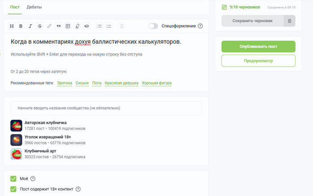The image size is (313, 196).
Task: Select the Пост tab
Action: click(15, 8)
